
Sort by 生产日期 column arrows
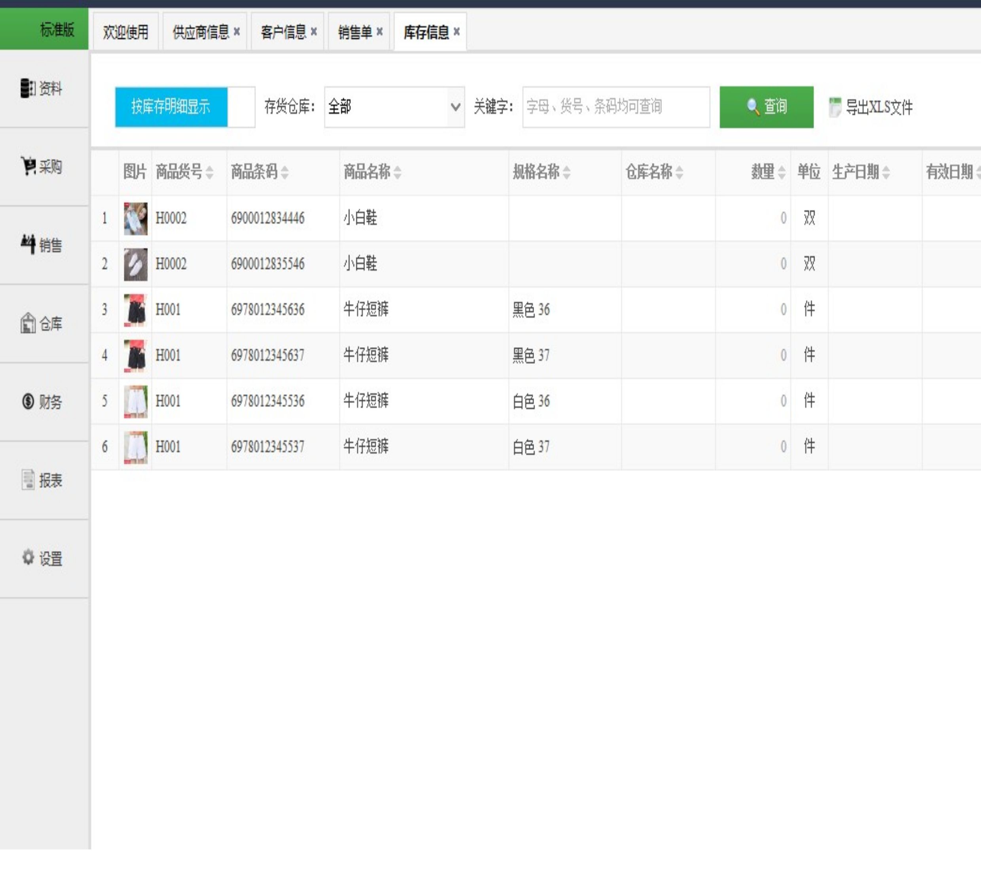(x=886, y=172)
